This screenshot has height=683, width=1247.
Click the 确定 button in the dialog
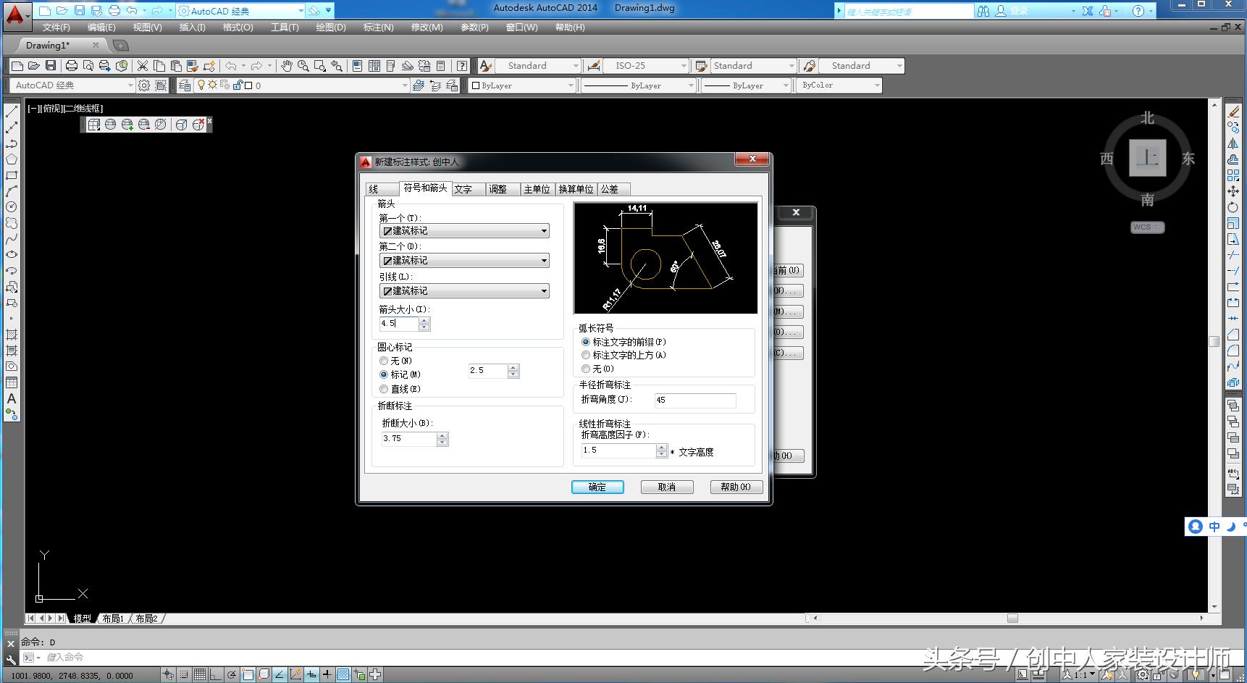point(597,487)
